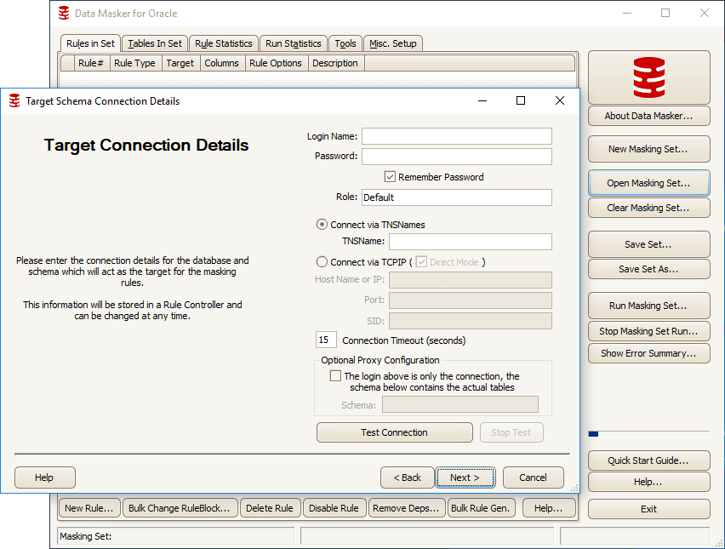Toggle the Remember Password checkbox

tap(390, 177)
